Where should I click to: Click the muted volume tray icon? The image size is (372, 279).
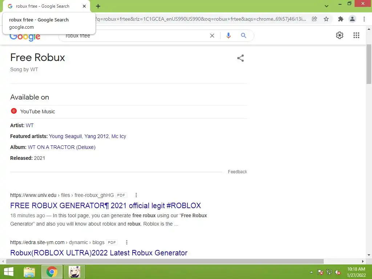(338, 272)
